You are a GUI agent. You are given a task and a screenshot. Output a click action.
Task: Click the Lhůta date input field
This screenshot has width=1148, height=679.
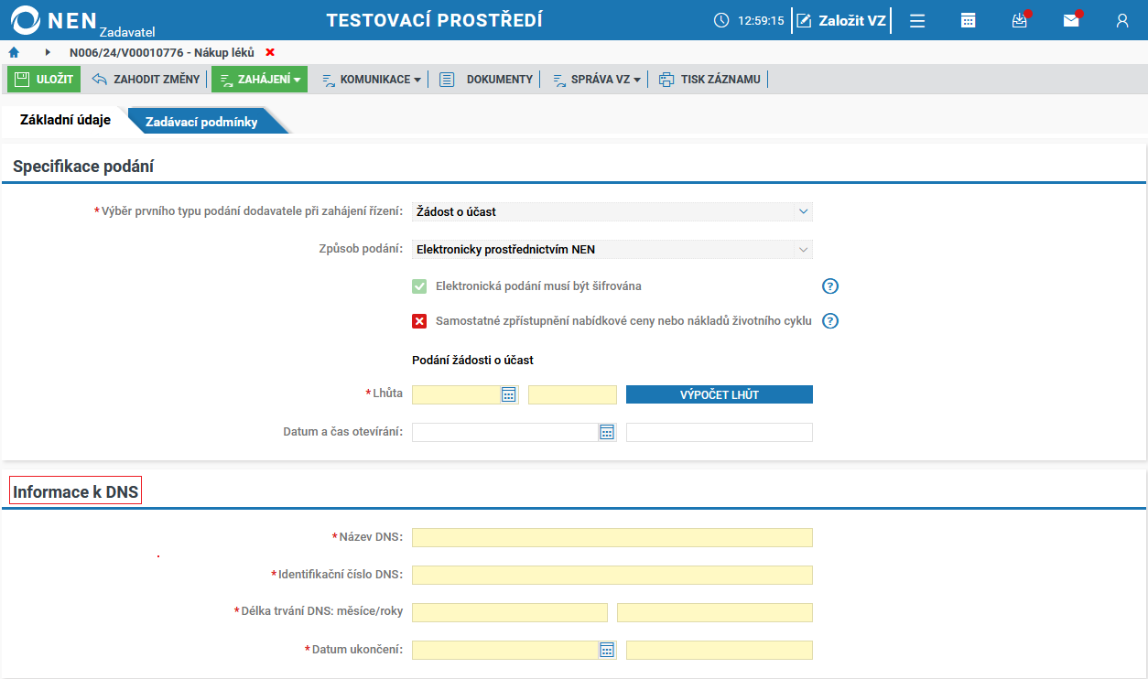pyautogui.click(x=456, y=394)
